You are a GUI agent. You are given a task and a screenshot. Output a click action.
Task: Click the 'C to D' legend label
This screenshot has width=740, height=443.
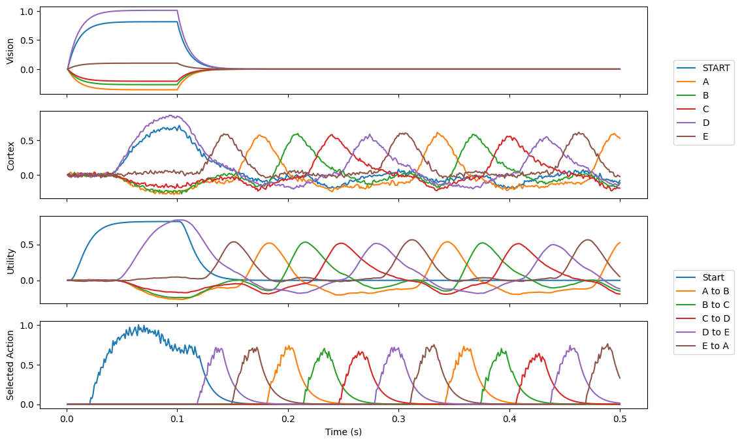716,318
